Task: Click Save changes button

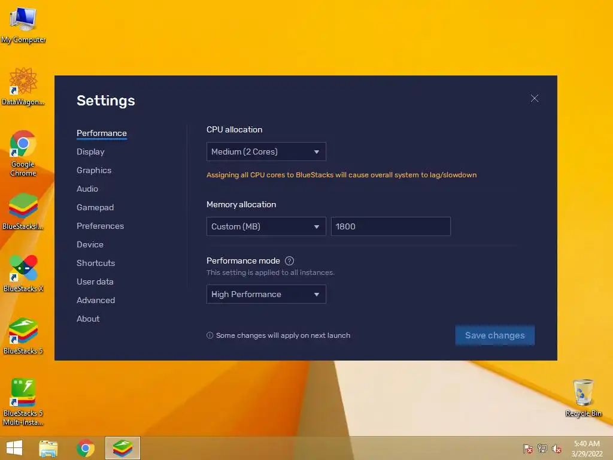Action: [495, 335]
